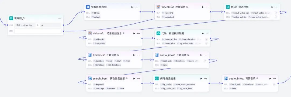
Task: Click the audio_infos:背景音乐 node icon
Action: coord(226,78)
